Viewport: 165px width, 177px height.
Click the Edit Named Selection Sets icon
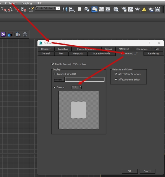(x=31, y=9)
